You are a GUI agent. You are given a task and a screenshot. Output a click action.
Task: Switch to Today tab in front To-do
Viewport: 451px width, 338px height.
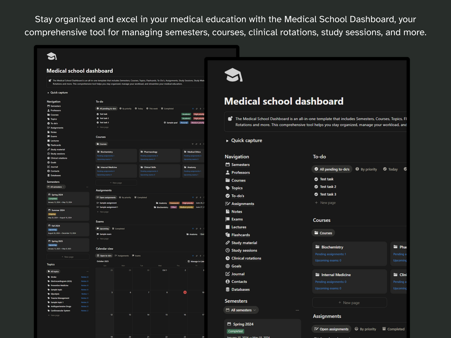click(390, 169)
